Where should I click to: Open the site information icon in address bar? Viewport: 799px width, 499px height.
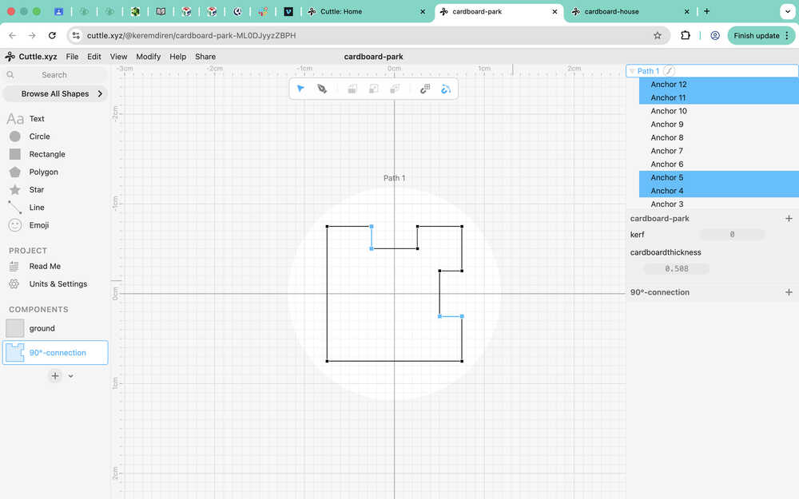coord(76,36)
